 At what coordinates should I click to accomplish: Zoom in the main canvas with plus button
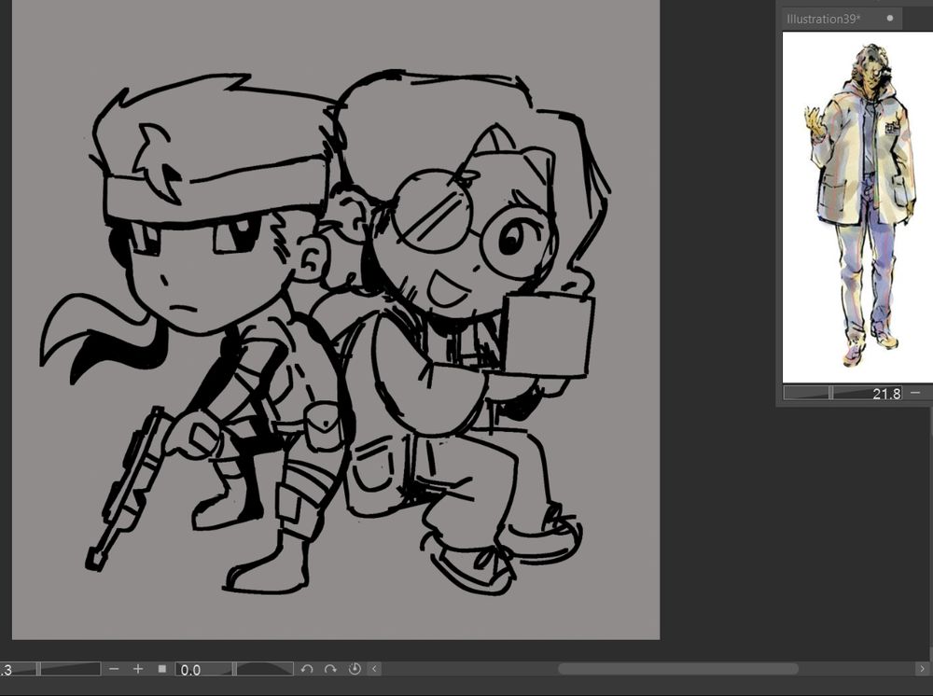tap(138, 669)
